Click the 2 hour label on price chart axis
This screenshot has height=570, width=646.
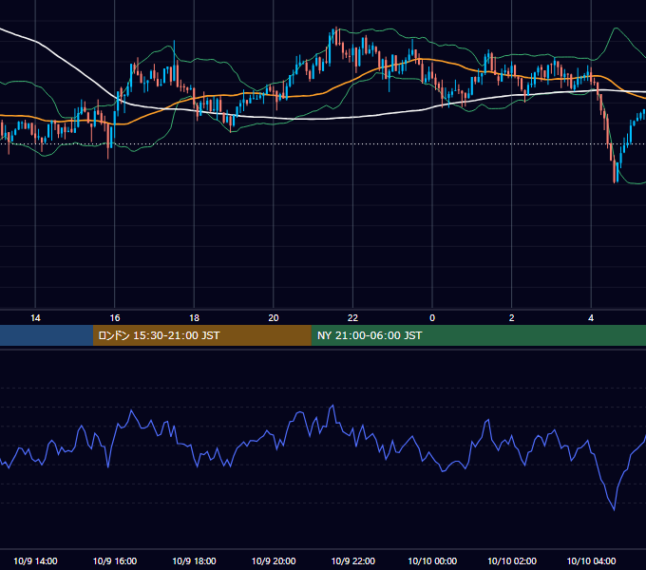(x=512, y=318)
